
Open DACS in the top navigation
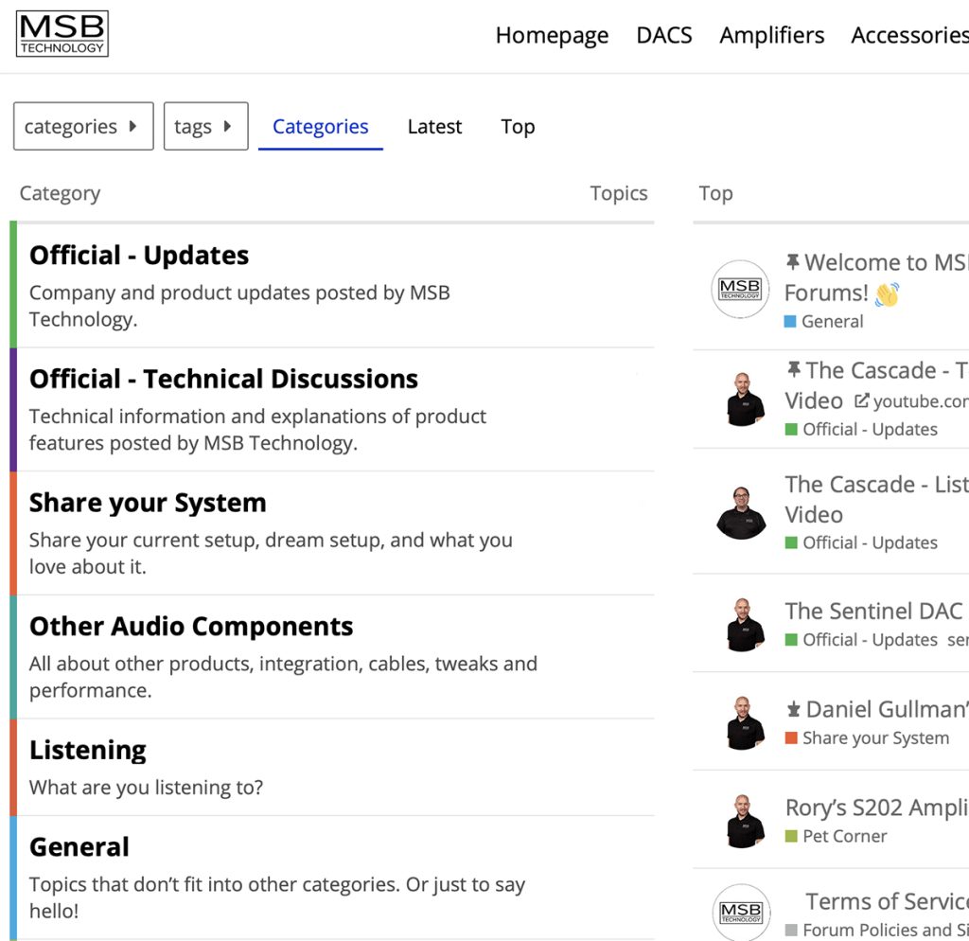pyautogui.click(x=664, y=35)
